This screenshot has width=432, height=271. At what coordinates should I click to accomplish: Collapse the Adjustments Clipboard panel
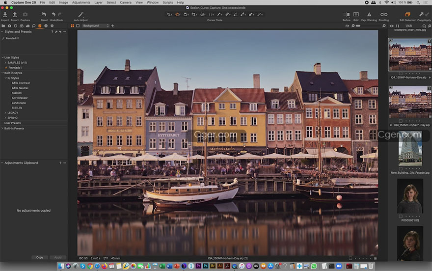click(x=2, y=163)
